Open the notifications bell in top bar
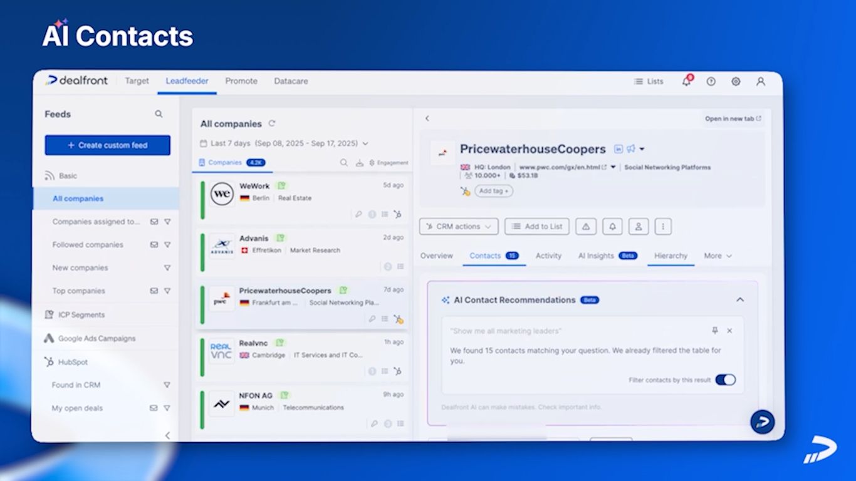Screen dimensions: 856x481 [x=687, y=81]
